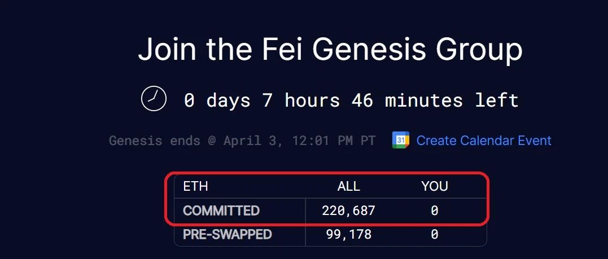Screen dimensions: 608x259
Task: Select the countdown timer text
Action: click(351, 100)
